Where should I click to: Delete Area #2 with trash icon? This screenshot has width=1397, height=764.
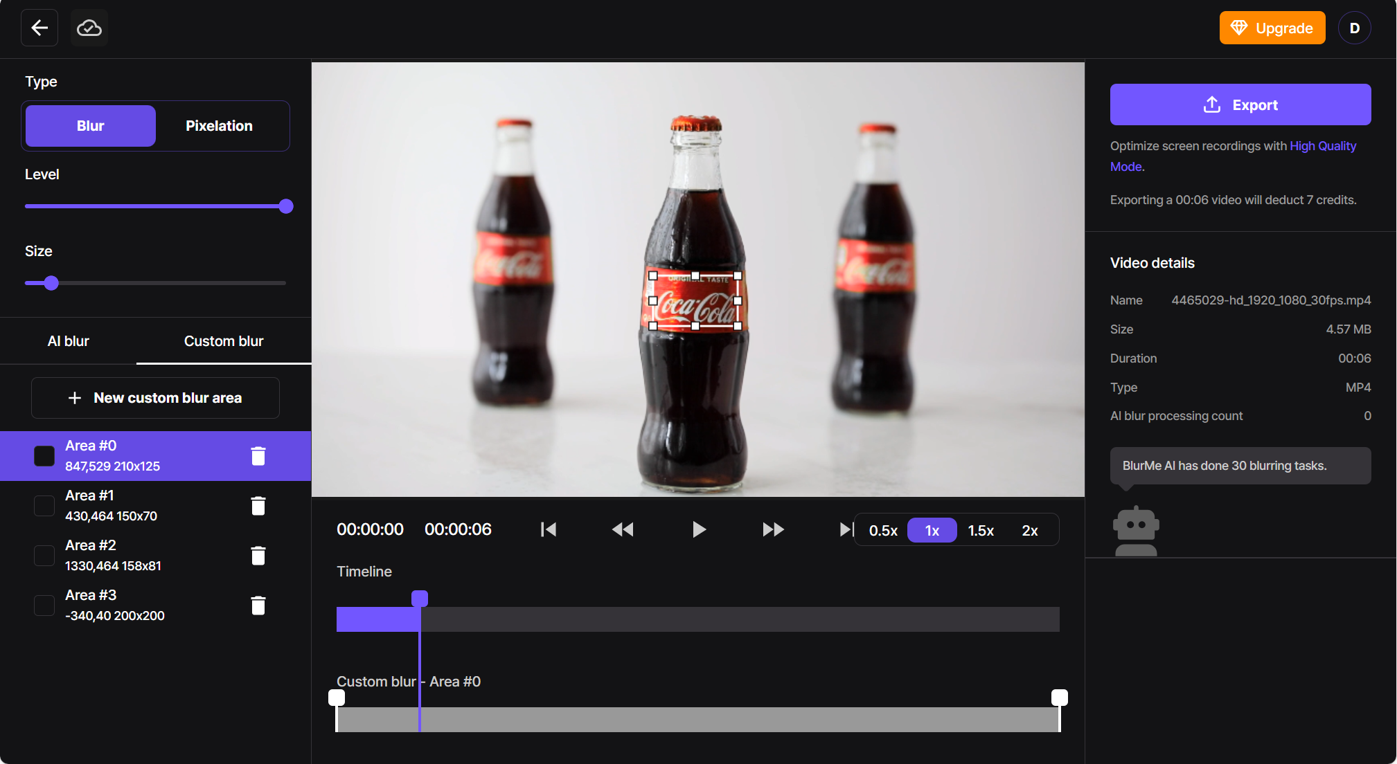[258, 556]
